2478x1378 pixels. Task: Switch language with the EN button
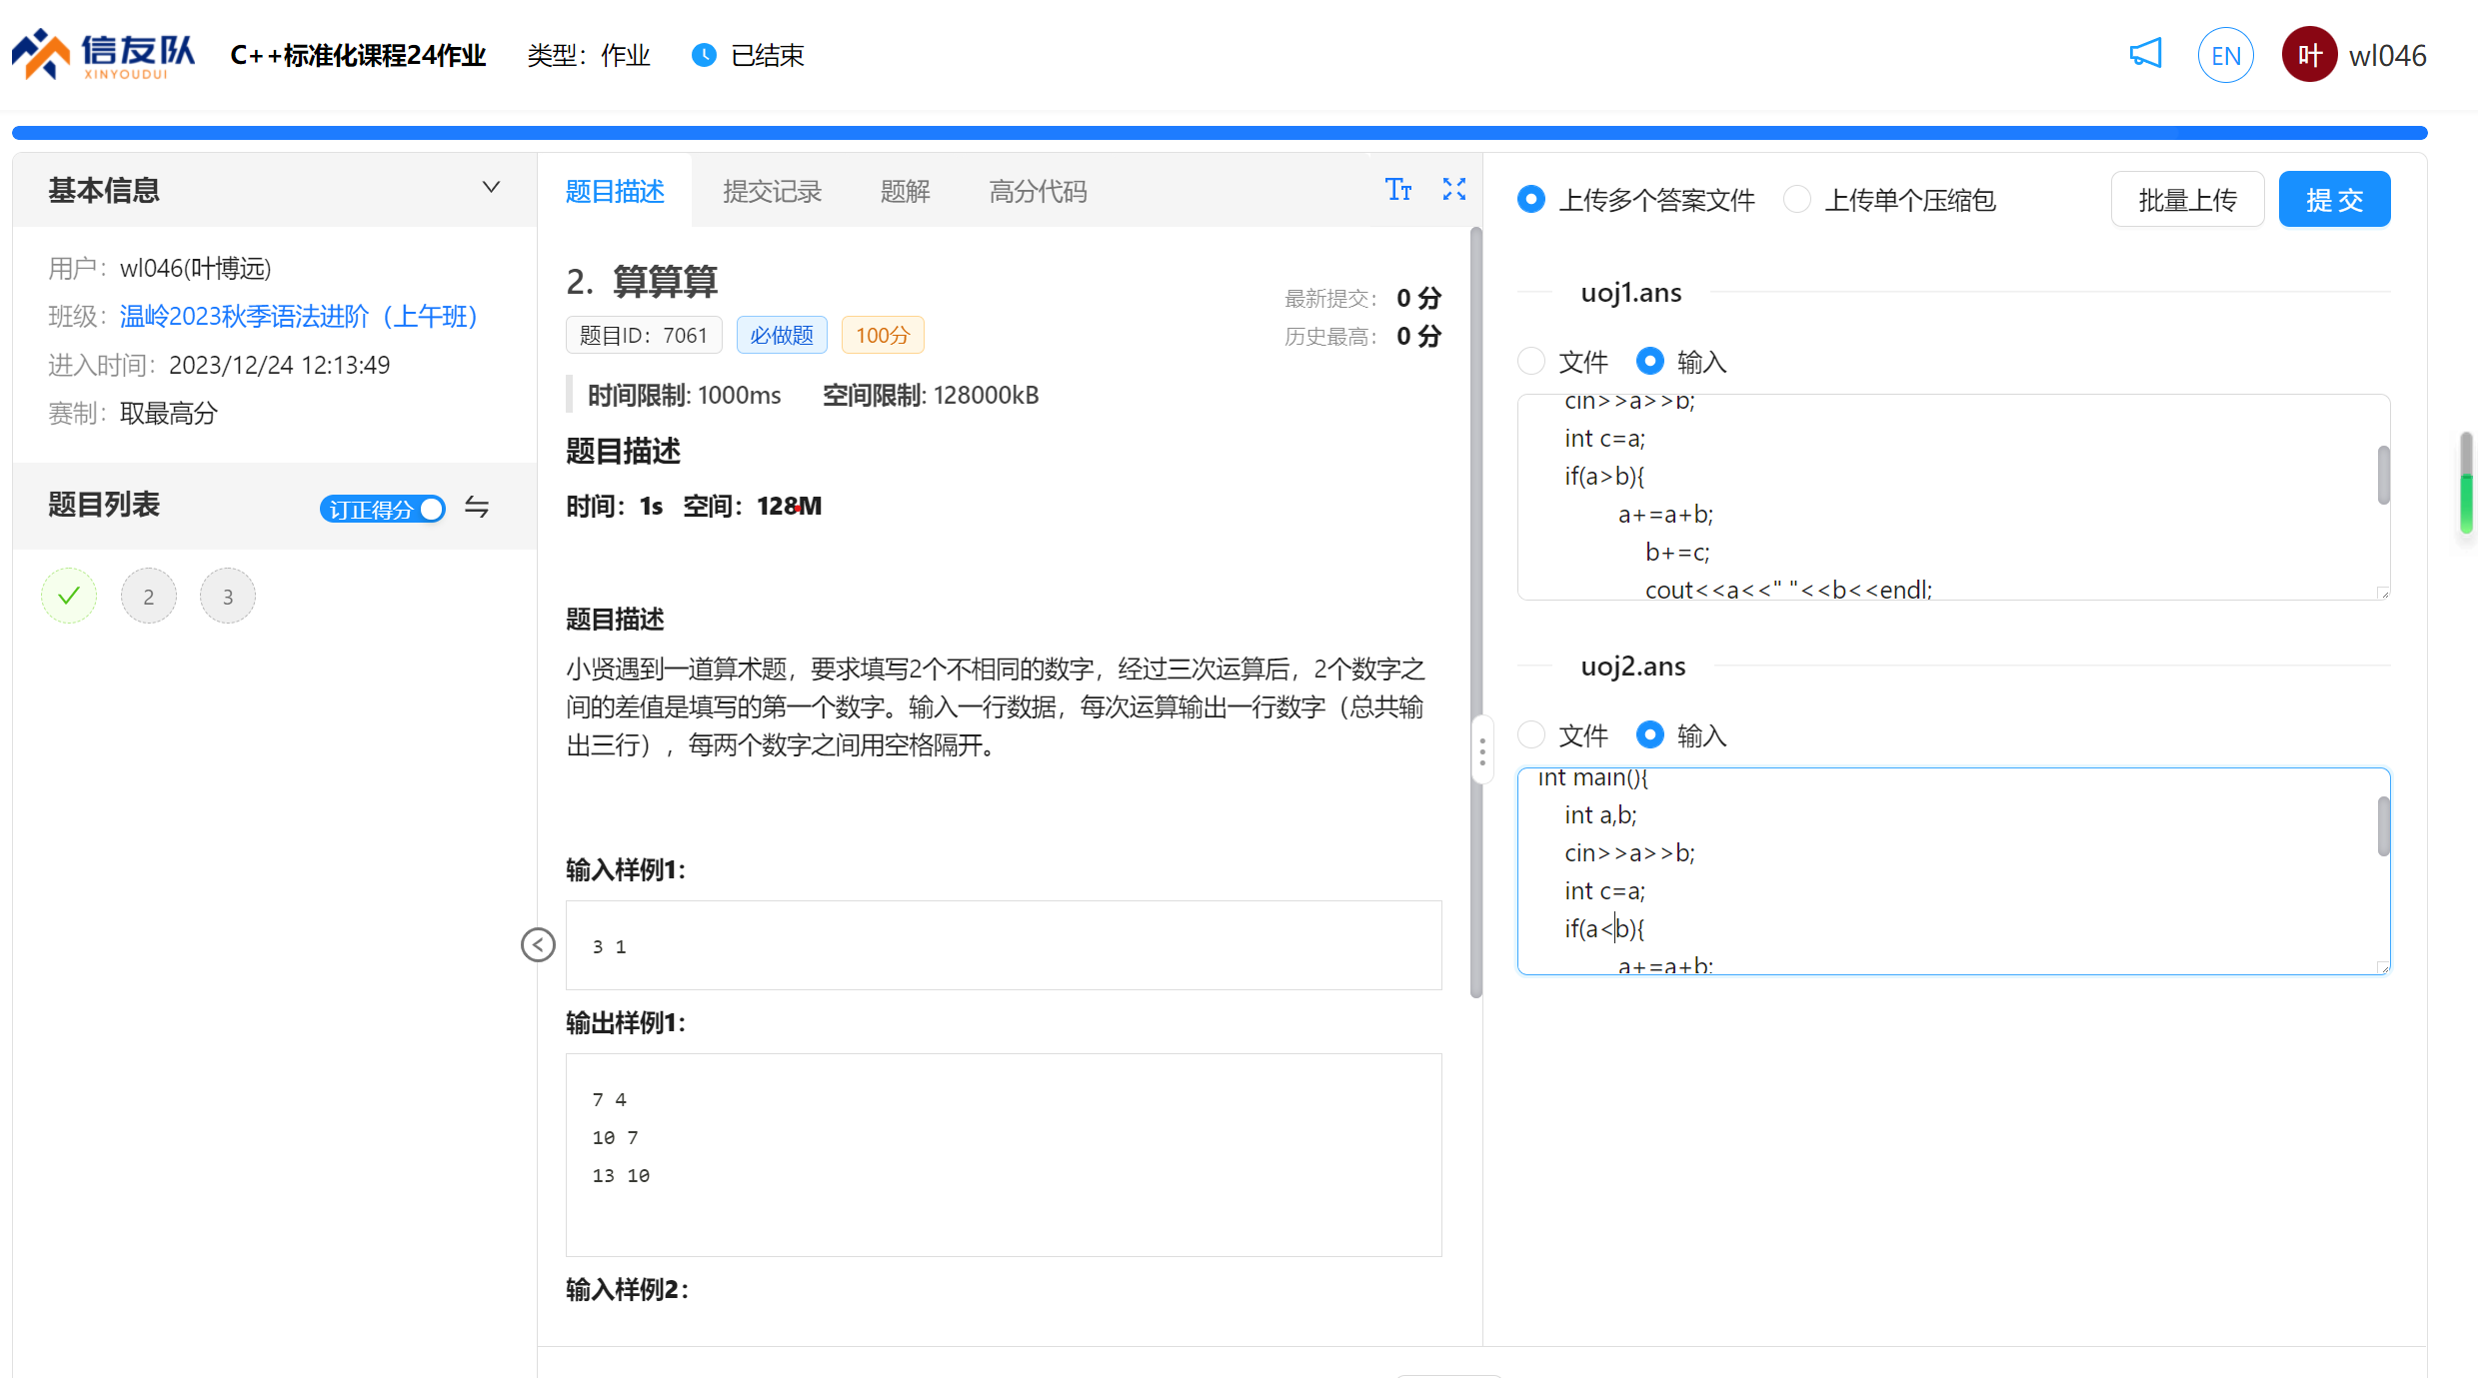pos(2225,56)
